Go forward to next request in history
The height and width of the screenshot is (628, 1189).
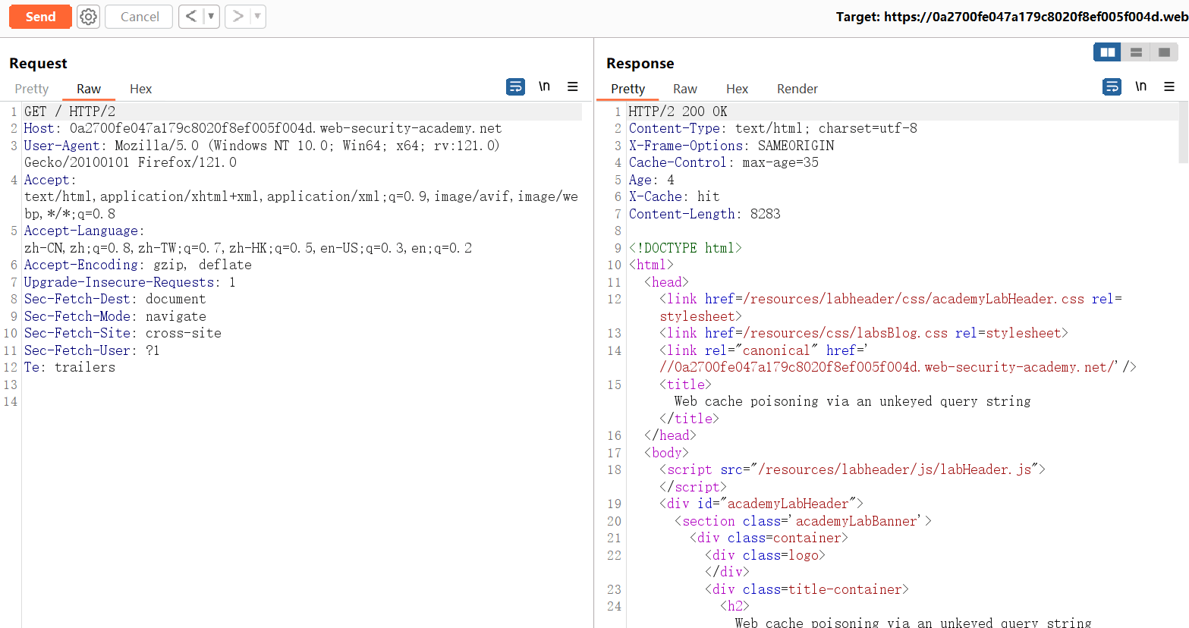pos(237,17)
